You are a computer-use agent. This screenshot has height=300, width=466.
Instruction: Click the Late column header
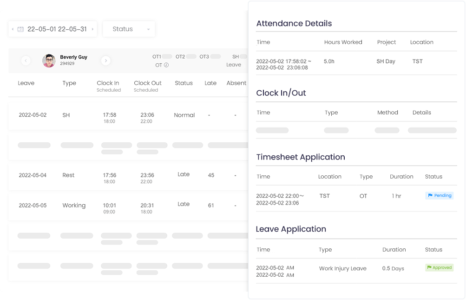coord(210,83)
